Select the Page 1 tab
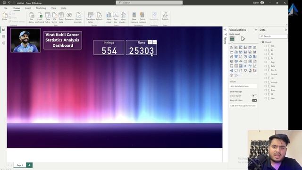 pos(20,165)
